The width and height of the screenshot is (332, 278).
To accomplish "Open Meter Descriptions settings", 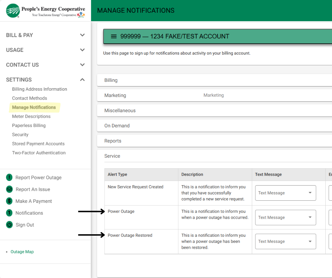I will pyautogui.click(x=31, y=116).
